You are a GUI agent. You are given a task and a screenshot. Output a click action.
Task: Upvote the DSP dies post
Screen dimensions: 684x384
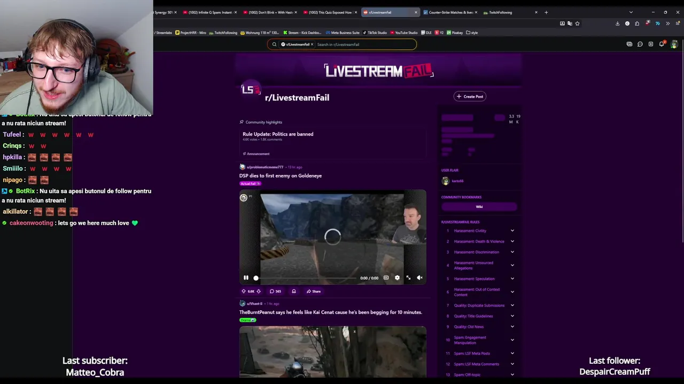click(244, 291)
